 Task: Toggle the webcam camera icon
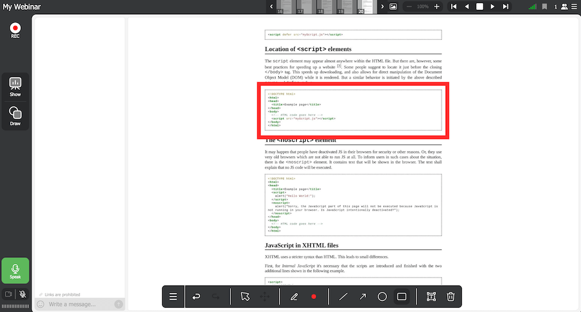point(9,294)
